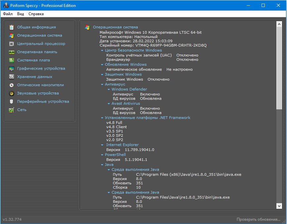Click the speaker icon for Звуковые устройства
The image size is (287, 224).
12,93
